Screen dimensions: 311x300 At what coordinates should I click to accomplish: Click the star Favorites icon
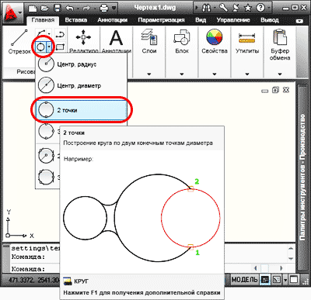248,9
